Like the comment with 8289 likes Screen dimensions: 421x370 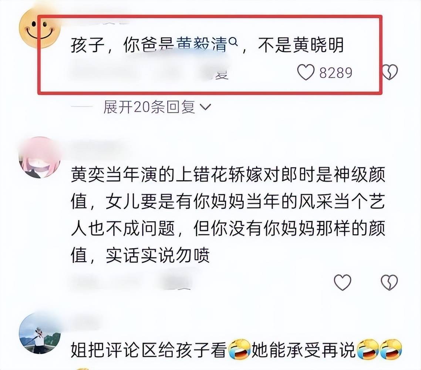click(306, 72)
